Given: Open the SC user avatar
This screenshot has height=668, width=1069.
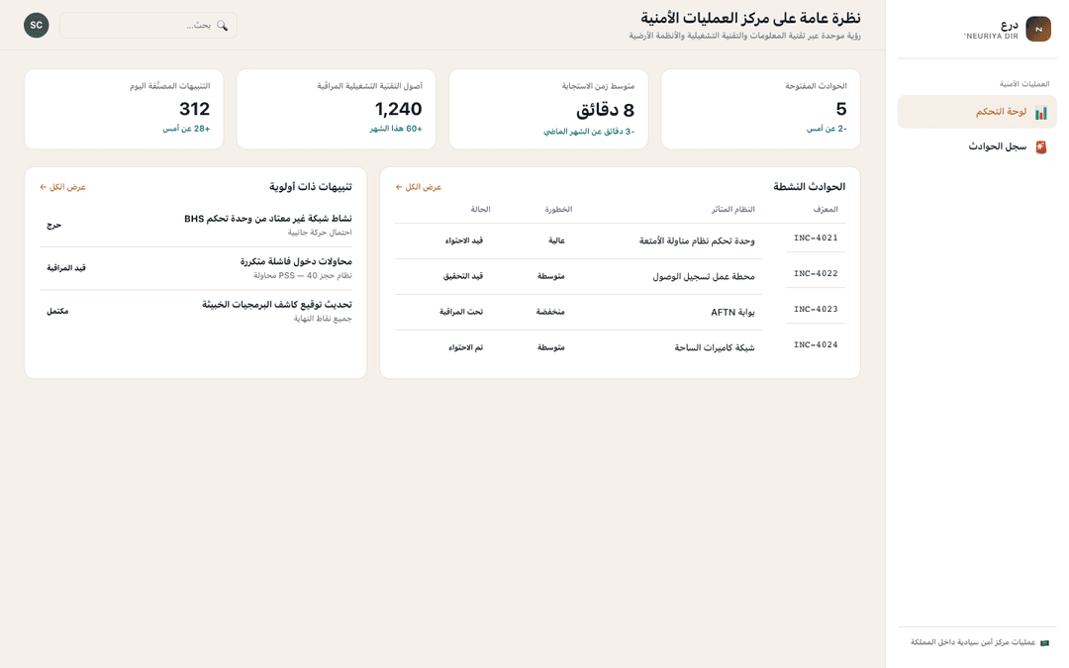Looking at the screenshot, I should (37, 25).
